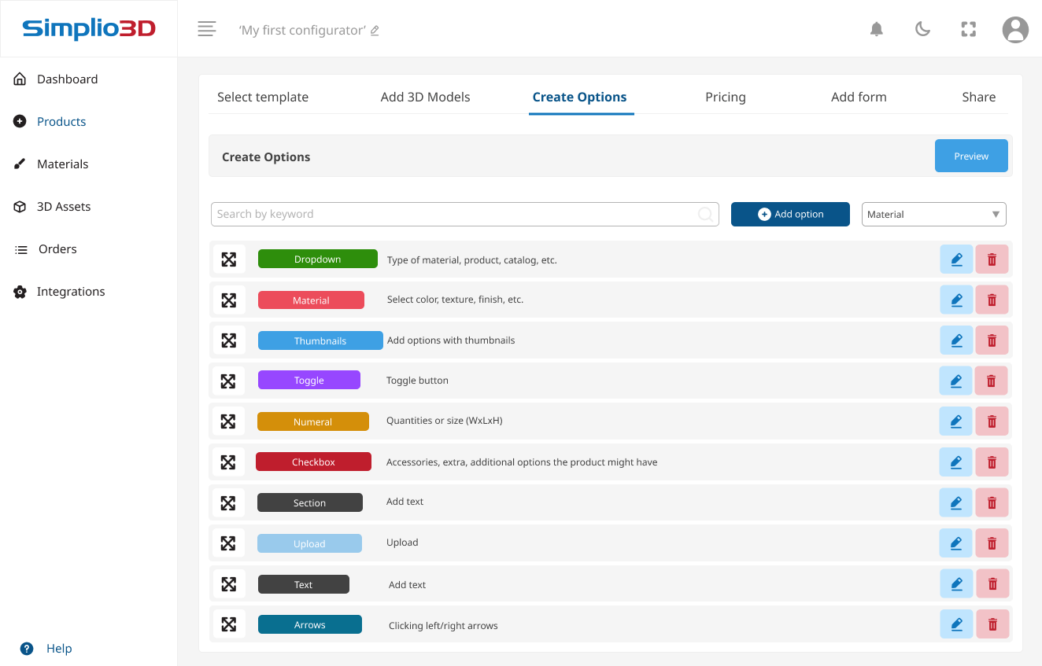The width and height of the screenshot is (1042, 666).
Task: Open the 3D Assets section
Action: pyautogui.click(x=20, y=206)
